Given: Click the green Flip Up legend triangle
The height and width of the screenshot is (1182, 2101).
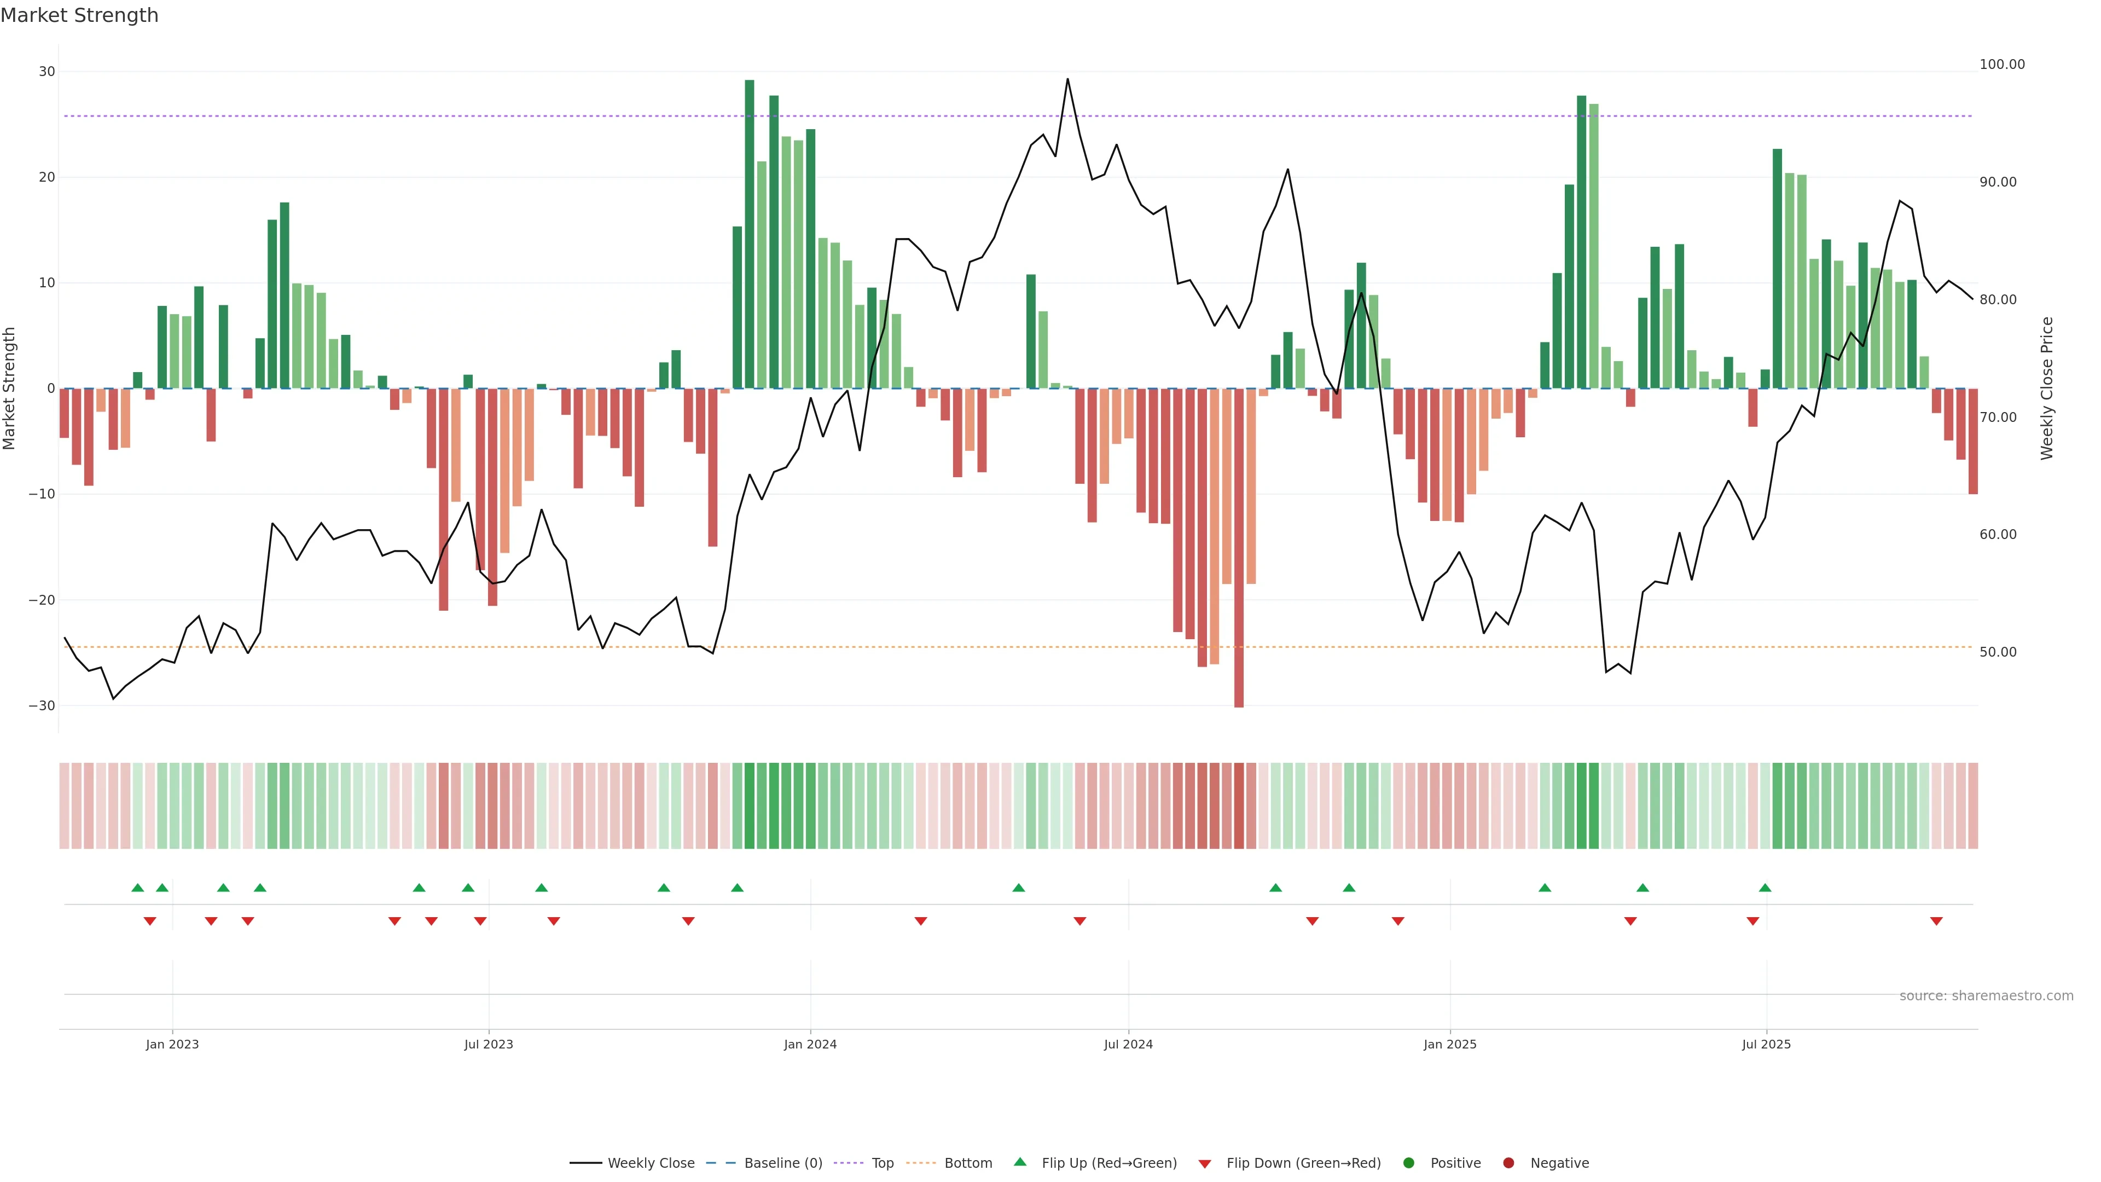Looking at the screenshot, I should coord(1019,1162).
